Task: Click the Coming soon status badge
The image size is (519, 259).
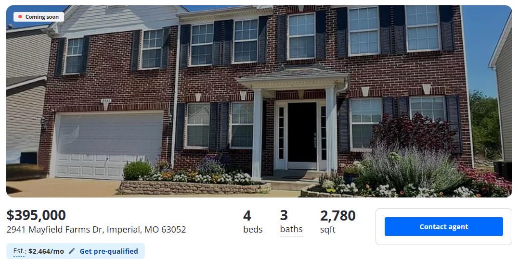Action: pyautogui.click(x=39, y=17)
